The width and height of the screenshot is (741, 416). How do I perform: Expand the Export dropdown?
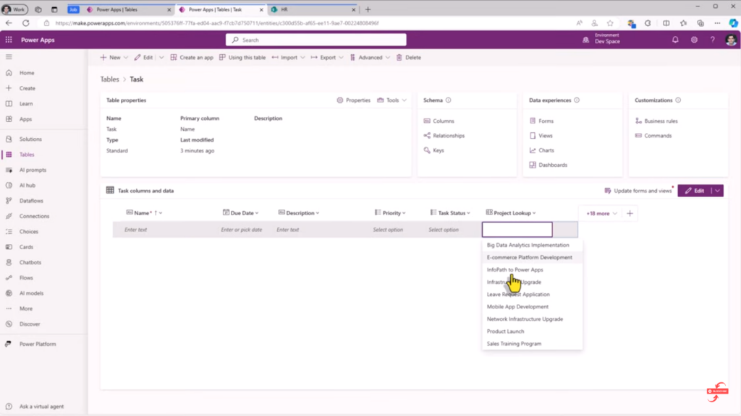pos(341,58)
